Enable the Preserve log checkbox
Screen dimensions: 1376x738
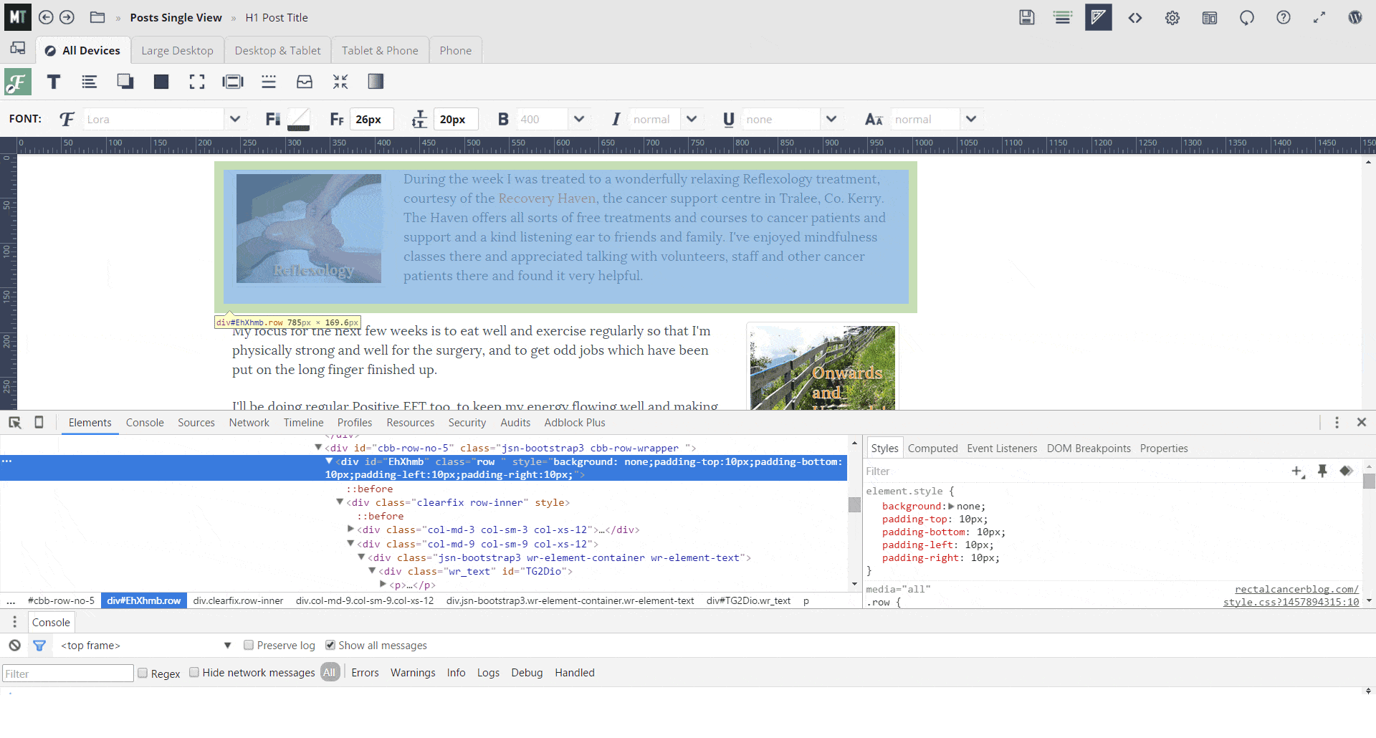(249, 646)
